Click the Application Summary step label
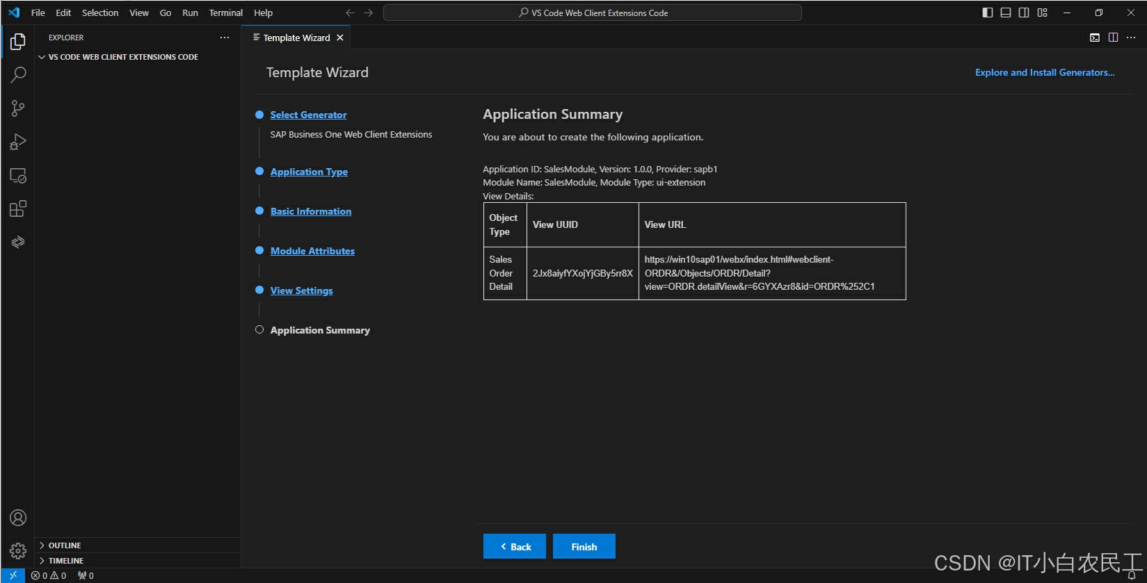 pos(320,330)
